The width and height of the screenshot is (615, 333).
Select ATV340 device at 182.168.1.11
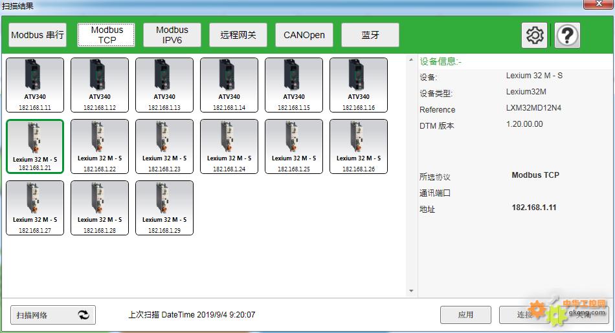[x=35, y=85]
